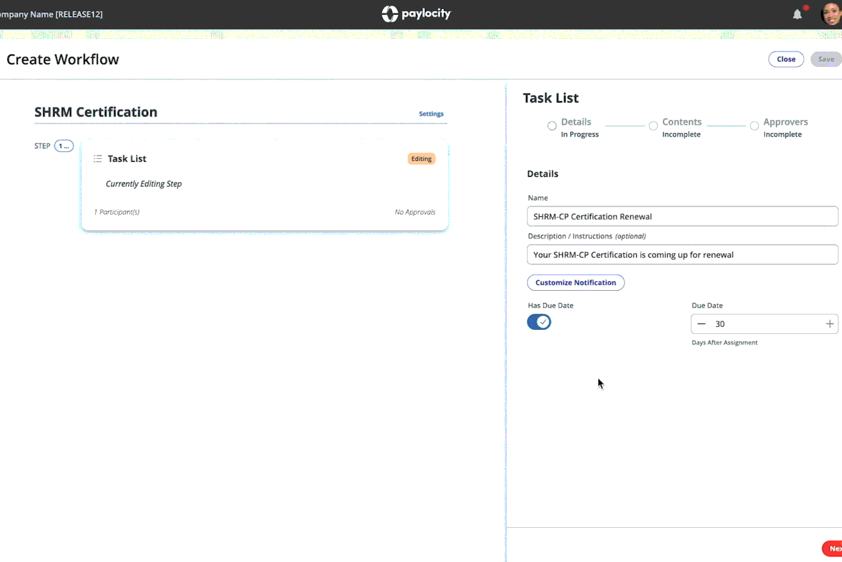This screenshot has width=842, height=562.
Task: Click 'Currently Editing Step' text
Action: [x=144, y=184]
